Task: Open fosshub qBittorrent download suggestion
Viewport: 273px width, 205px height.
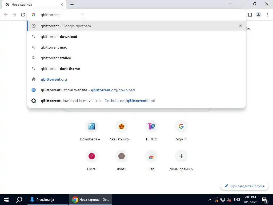Action: (x=136, y=101)
